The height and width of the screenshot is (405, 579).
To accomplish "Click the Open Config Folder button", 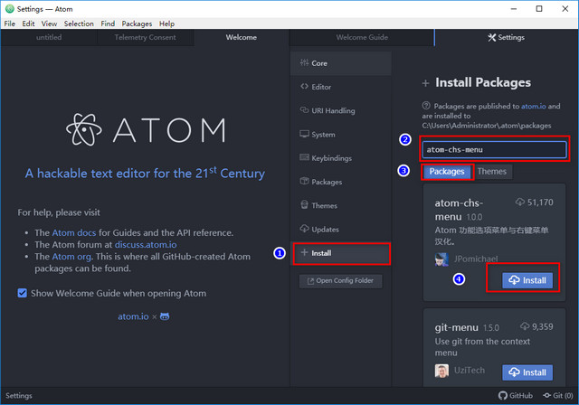I will tap(341, 281).
